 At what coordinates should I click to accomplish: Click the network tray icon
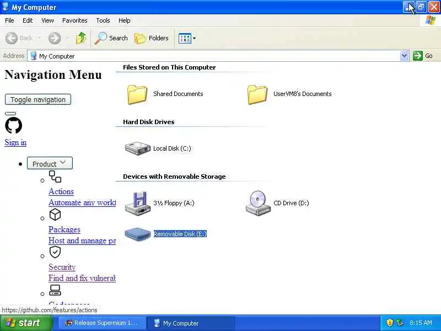(400, 323)
